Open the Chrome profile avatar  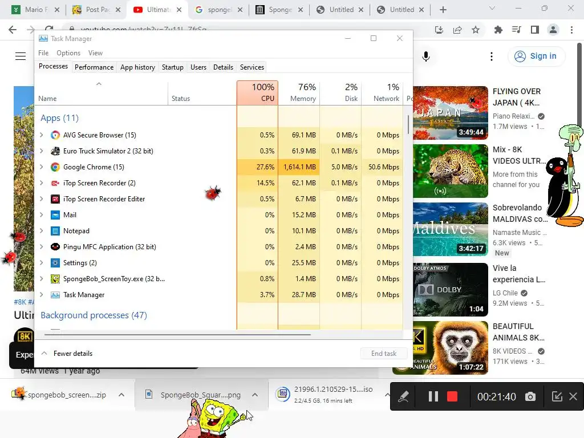pos(553,30)
